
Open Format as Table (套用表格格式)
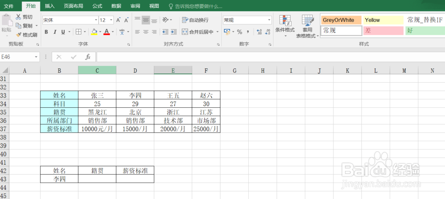click(307, 26)
